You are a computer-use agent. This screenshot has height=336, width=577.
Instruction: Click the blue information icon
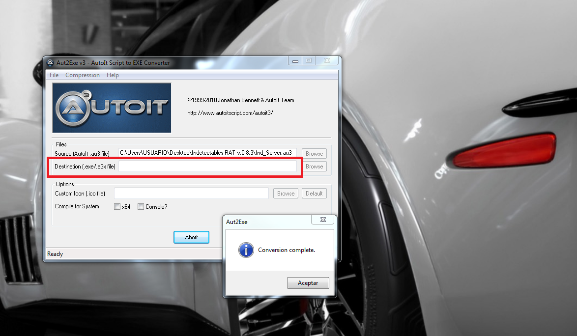[246, 250]
